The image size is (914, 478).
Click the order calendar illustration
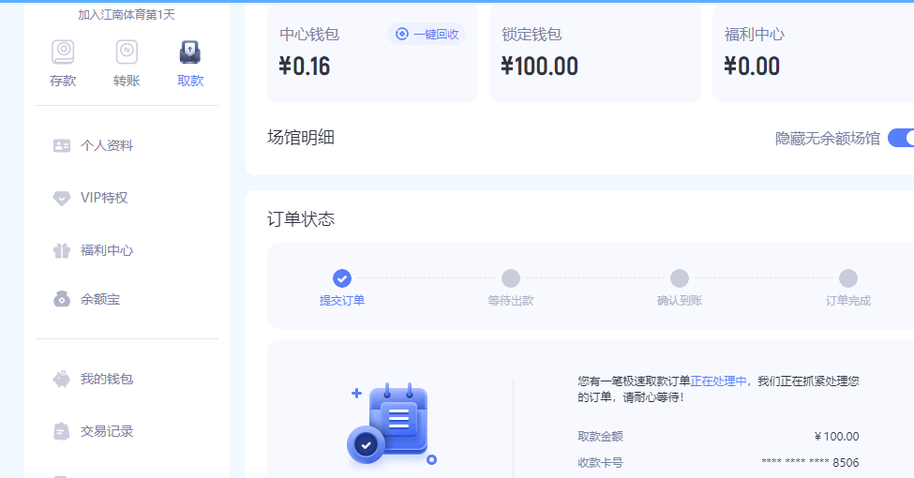point(392,424)
